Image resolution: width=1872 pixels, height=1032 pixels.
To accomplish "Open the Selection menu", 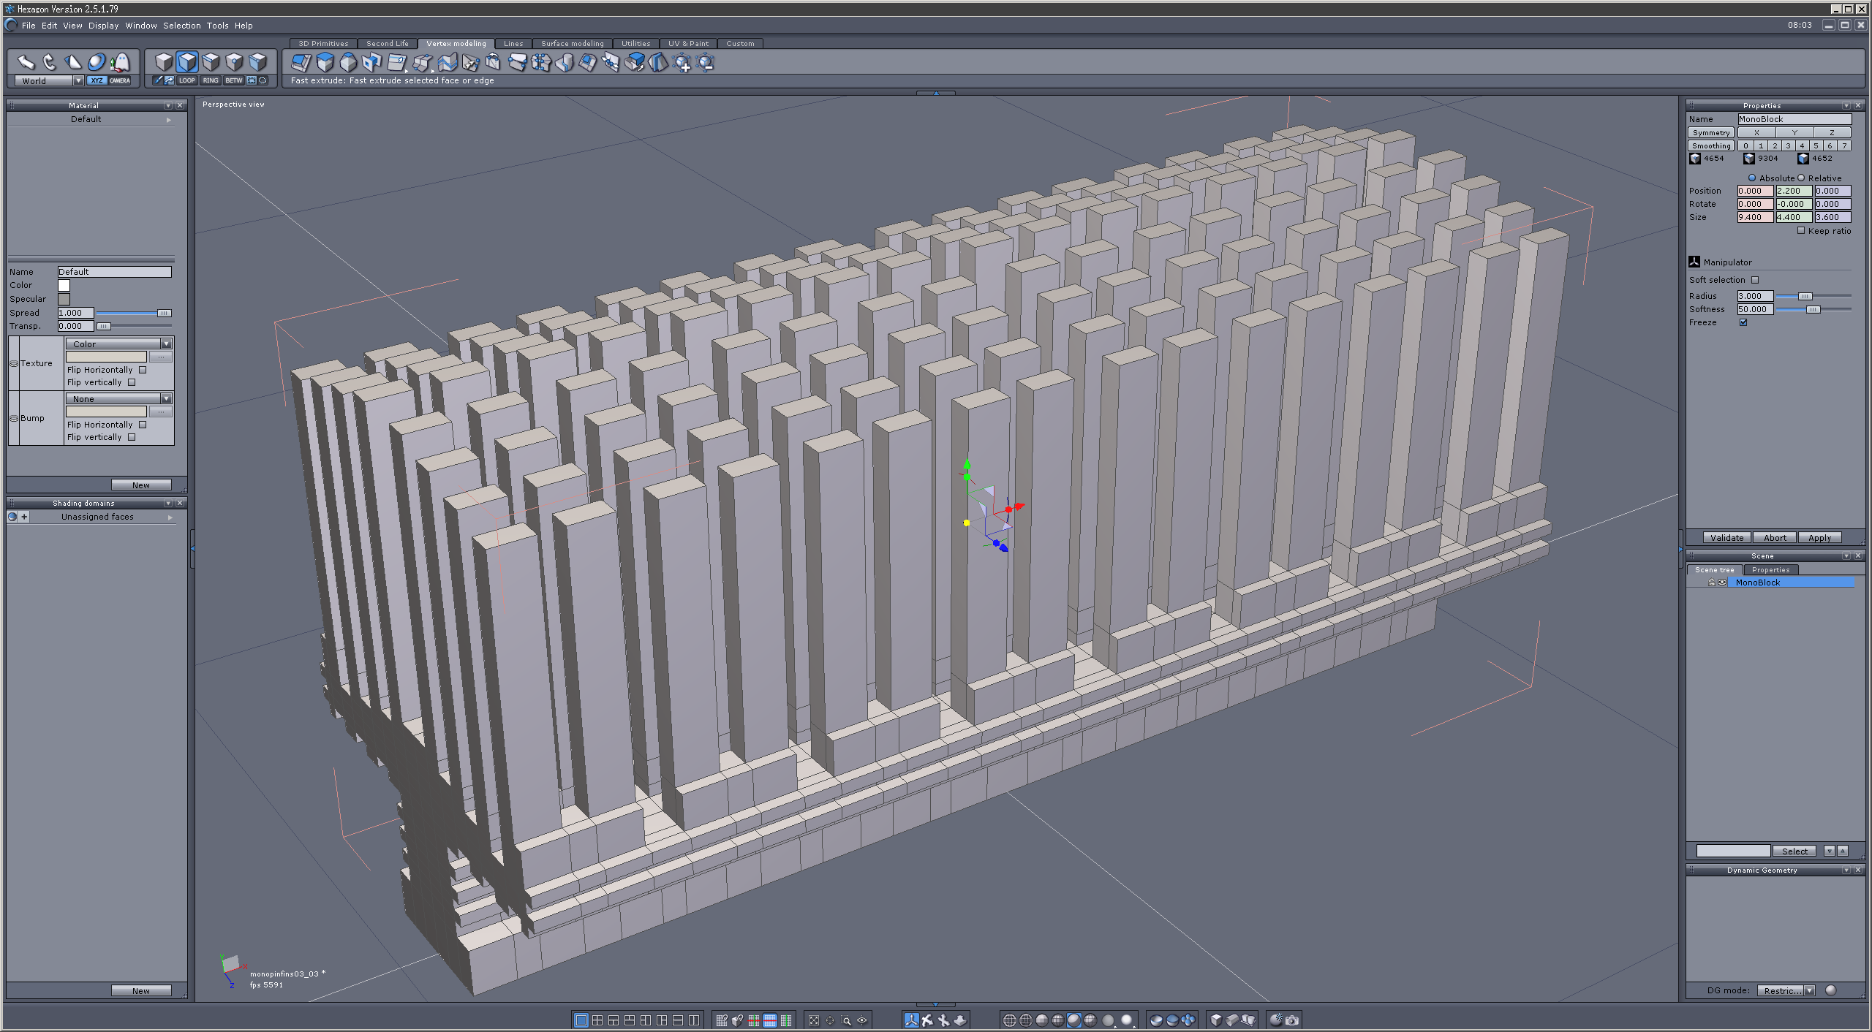I will pyautogui.click(x=181, y=26).
